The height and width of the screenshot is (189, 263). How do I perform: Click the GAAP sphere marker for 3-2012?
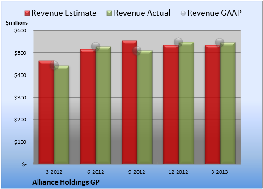click(x=54, y=65)
